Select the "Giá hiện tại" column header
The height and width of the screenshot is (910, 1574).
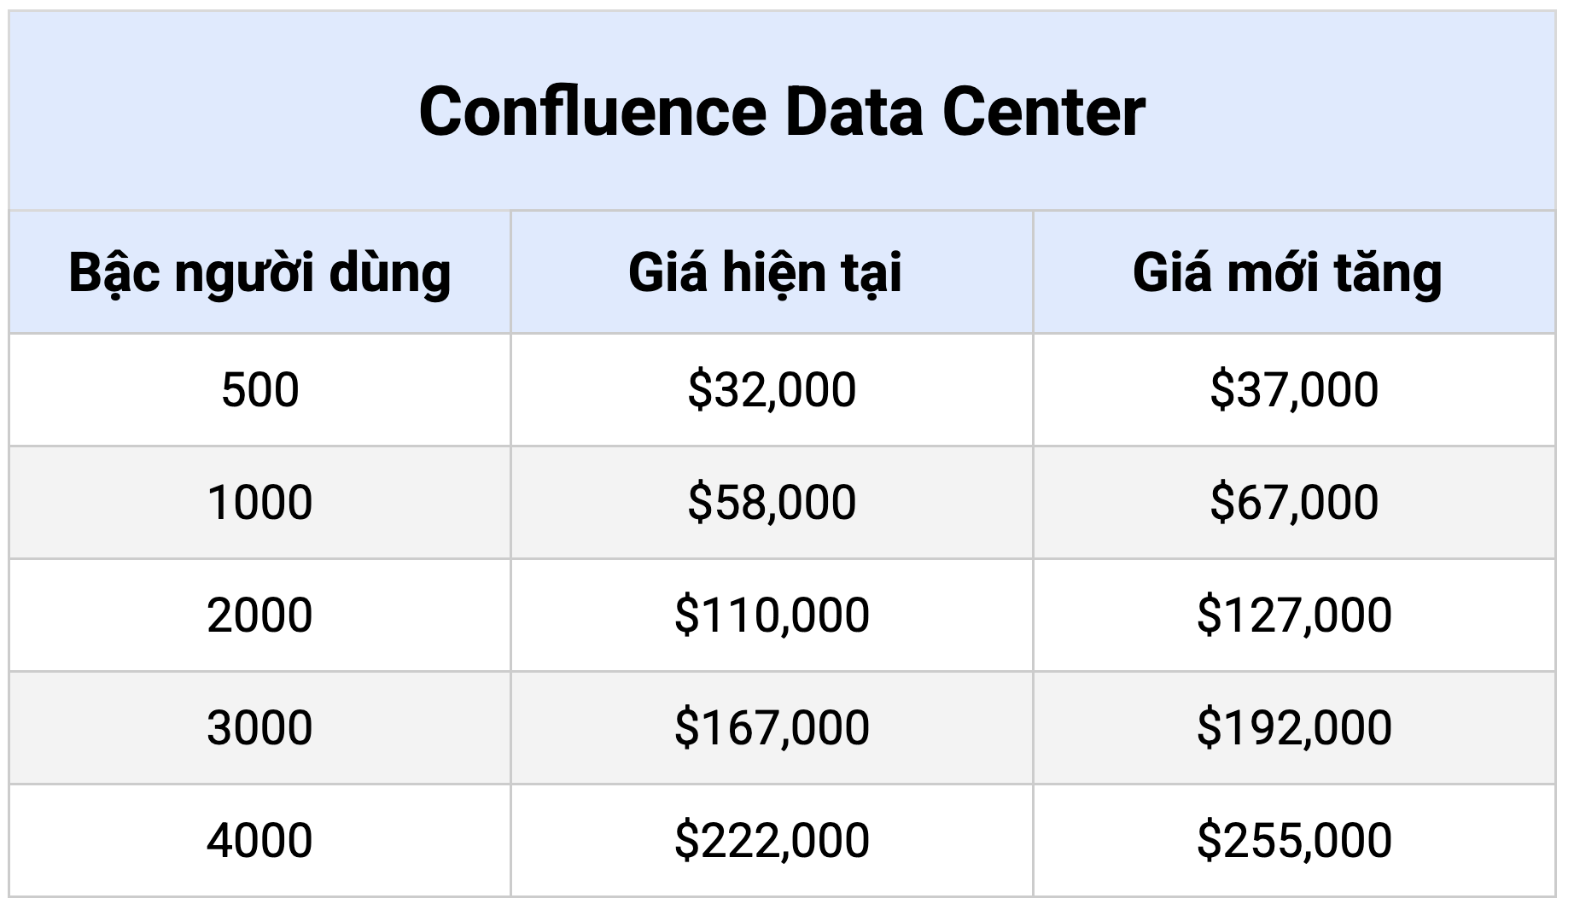[765, 273]
